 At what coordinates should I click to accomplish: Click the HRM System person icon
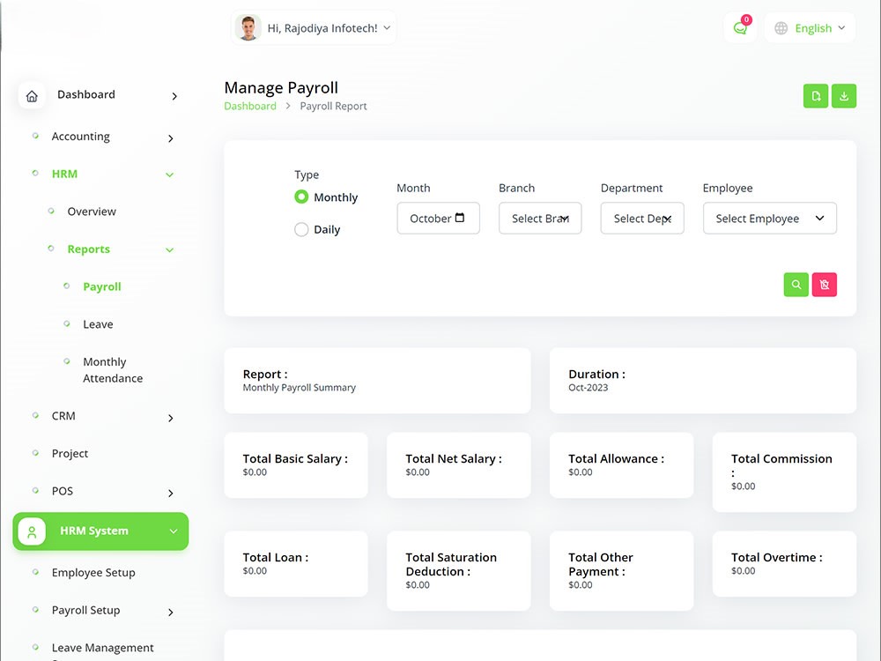[32, 531]
